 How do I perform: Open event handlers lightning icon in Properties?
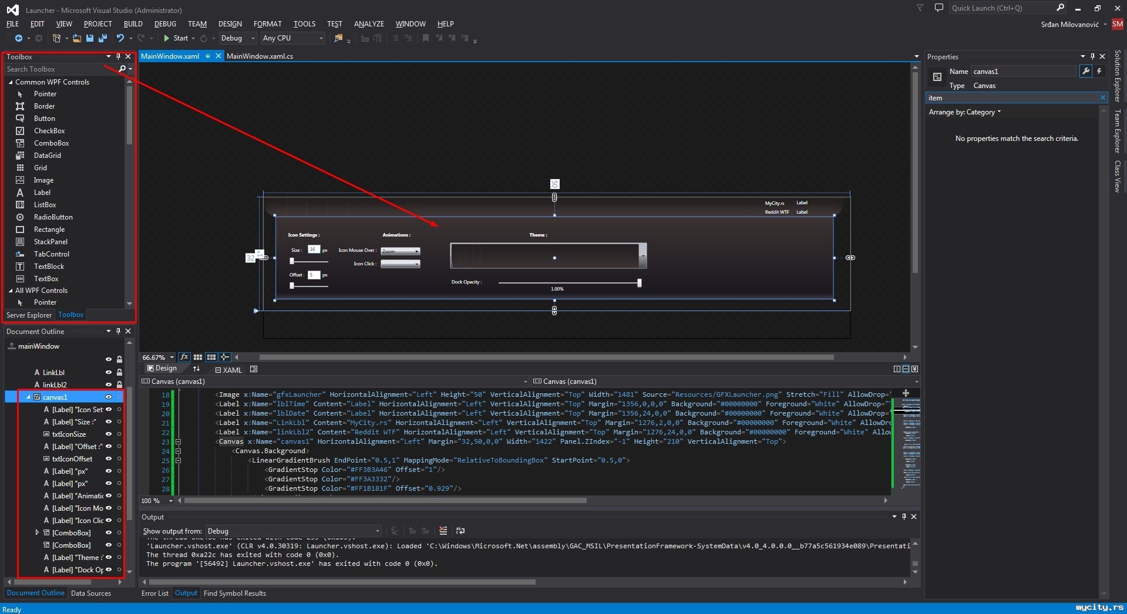(1099, 71)
